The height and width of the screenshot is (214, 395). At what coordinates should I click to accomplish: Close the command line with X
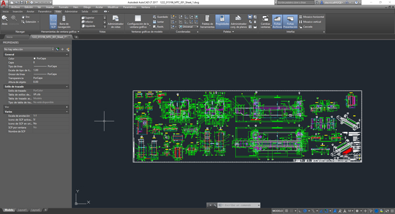click(210, 205)
